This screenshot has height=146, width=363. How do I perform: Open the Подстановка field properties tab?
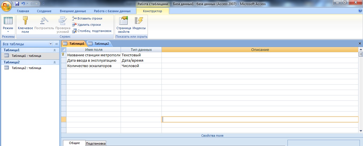point(96,143)
